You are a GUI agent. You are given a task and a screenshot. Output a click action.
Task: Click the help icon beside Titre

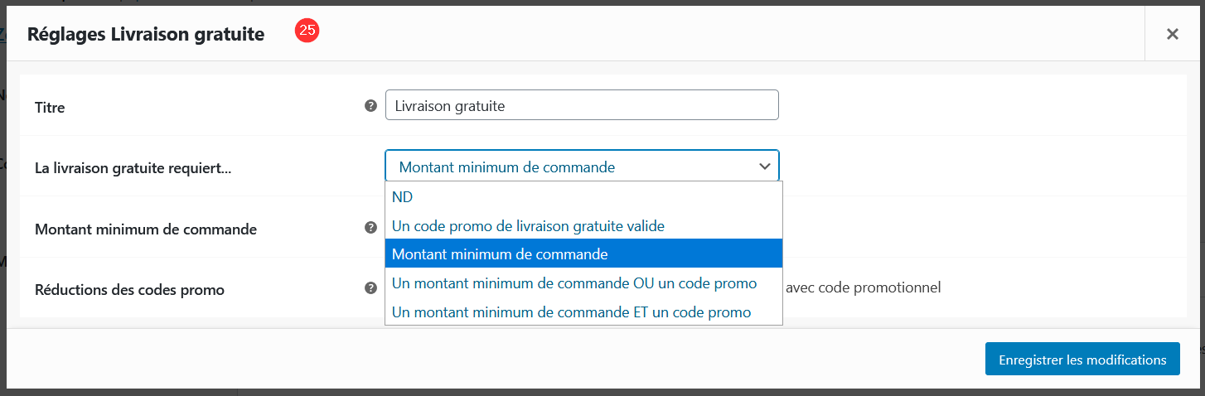371,105
